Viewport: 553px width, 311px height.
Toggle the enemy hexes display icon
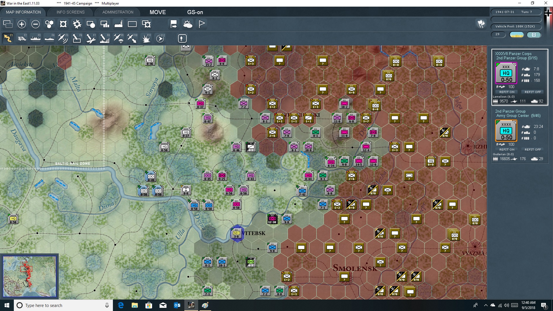click(63, 24)
